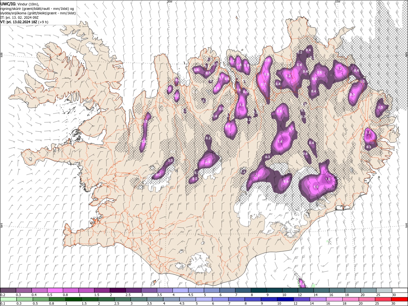Click the 0.2 swatch in the upper snow legend

pos(8,290)
